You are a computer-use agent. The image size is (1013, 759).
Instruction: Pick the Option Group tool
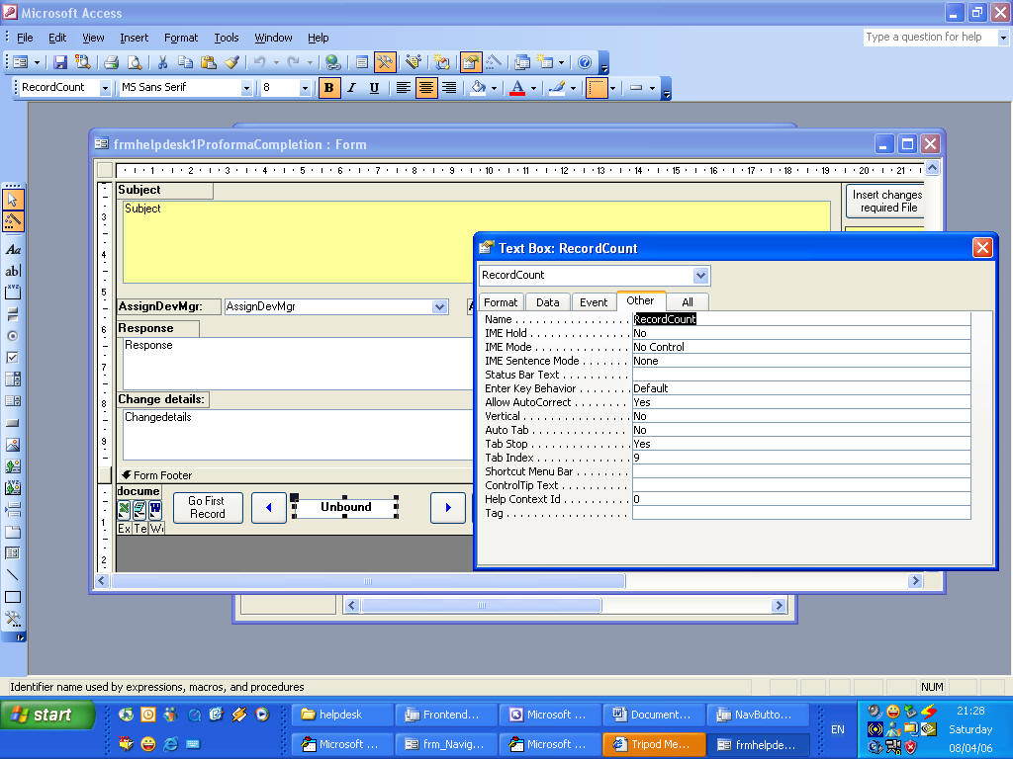coord(13,293)
